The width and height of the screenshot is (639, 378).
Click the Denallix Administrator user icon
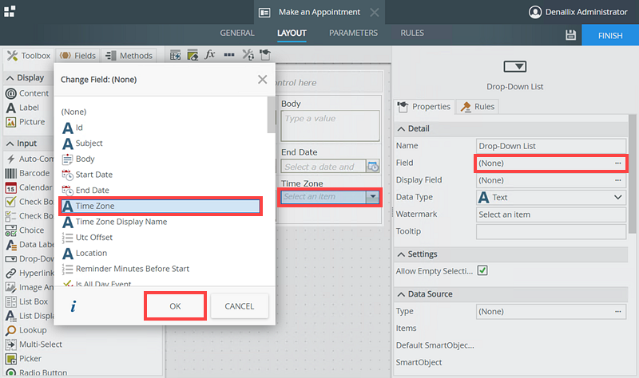coord(534,12)
